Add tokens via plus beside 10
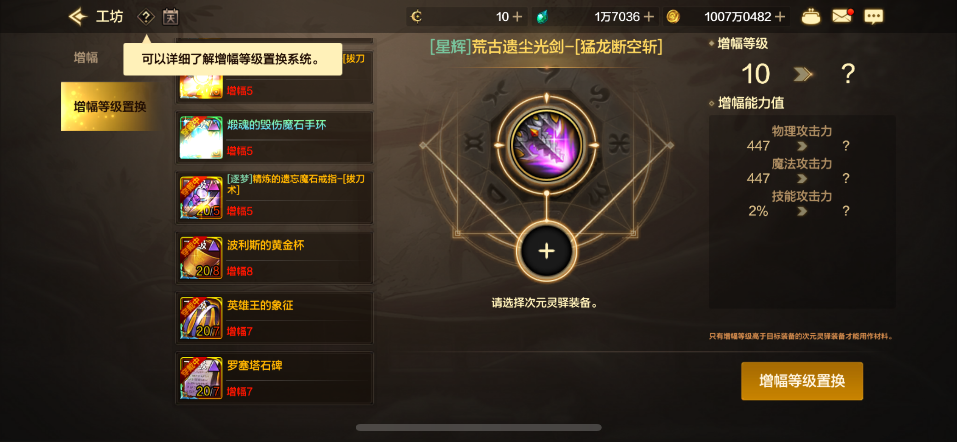 tap(517, 17)
